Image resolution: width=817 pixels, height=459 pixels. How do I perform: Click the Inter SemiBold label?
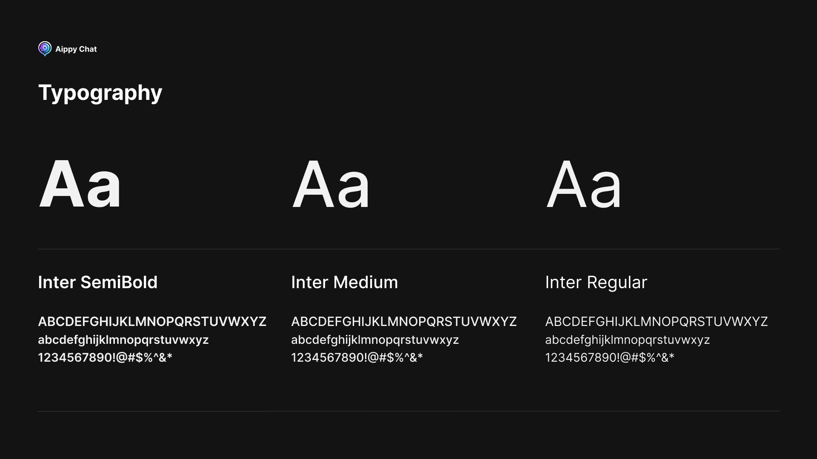click(x=98, y=282)
